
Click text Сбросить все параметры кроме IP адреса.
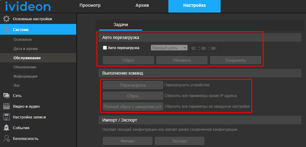pos(201,96)
